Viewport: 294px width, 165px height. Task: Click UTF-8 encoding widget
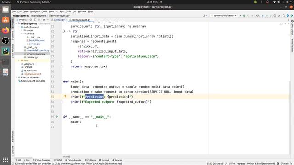(232, 164)
